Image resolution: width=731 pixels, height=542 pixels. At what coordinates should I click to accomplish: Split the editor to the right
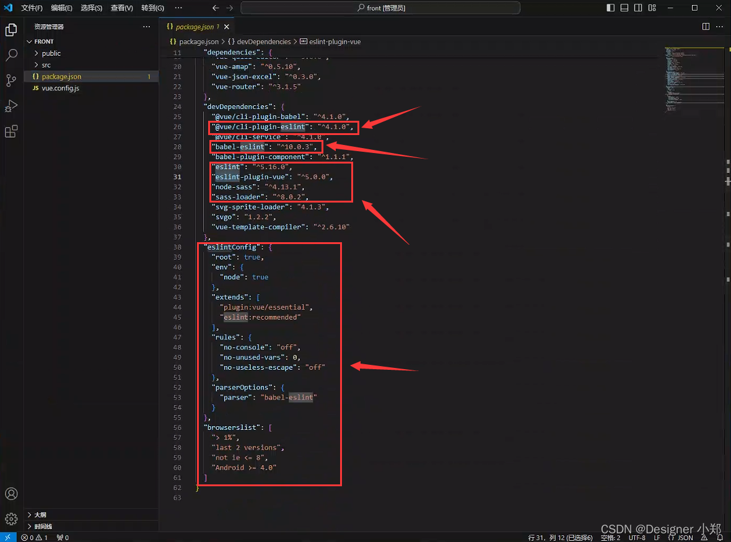(706, 27)
